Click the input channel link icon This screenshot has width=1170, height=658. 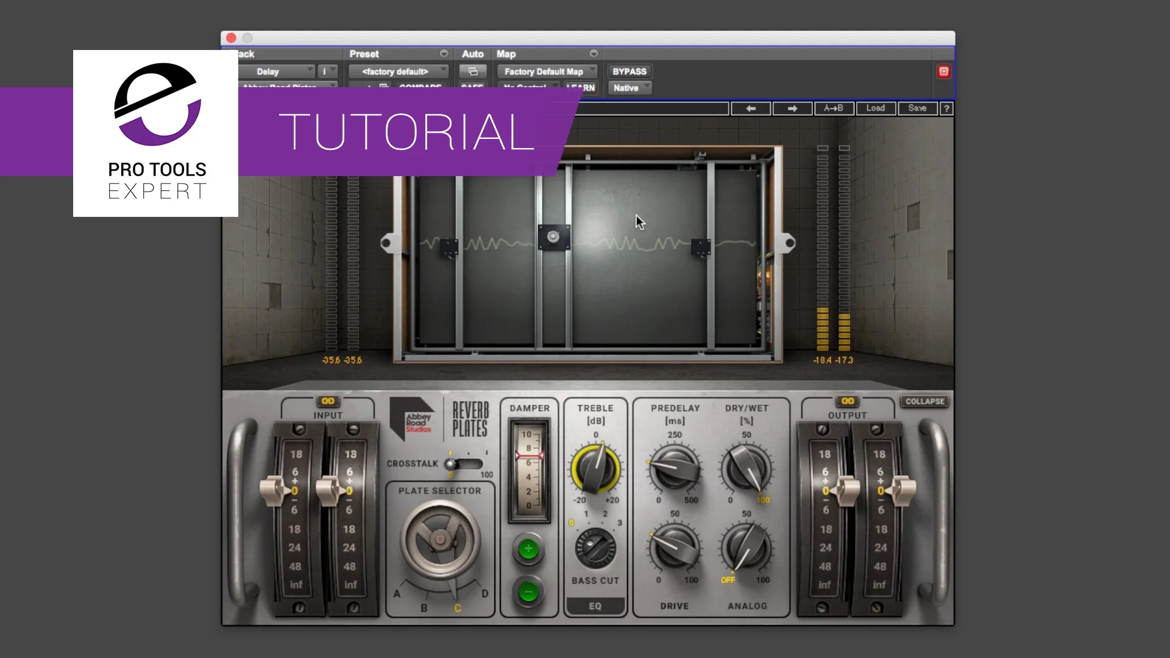328,401
